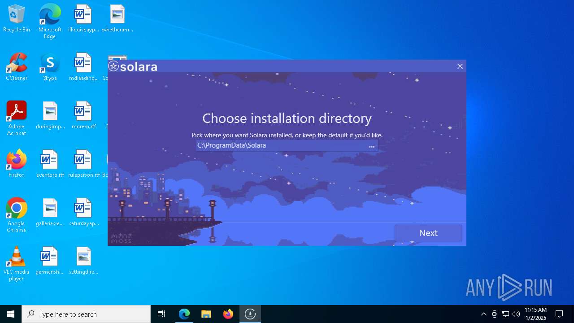
Task: Open the Windows Start menu
Action: 11,314
